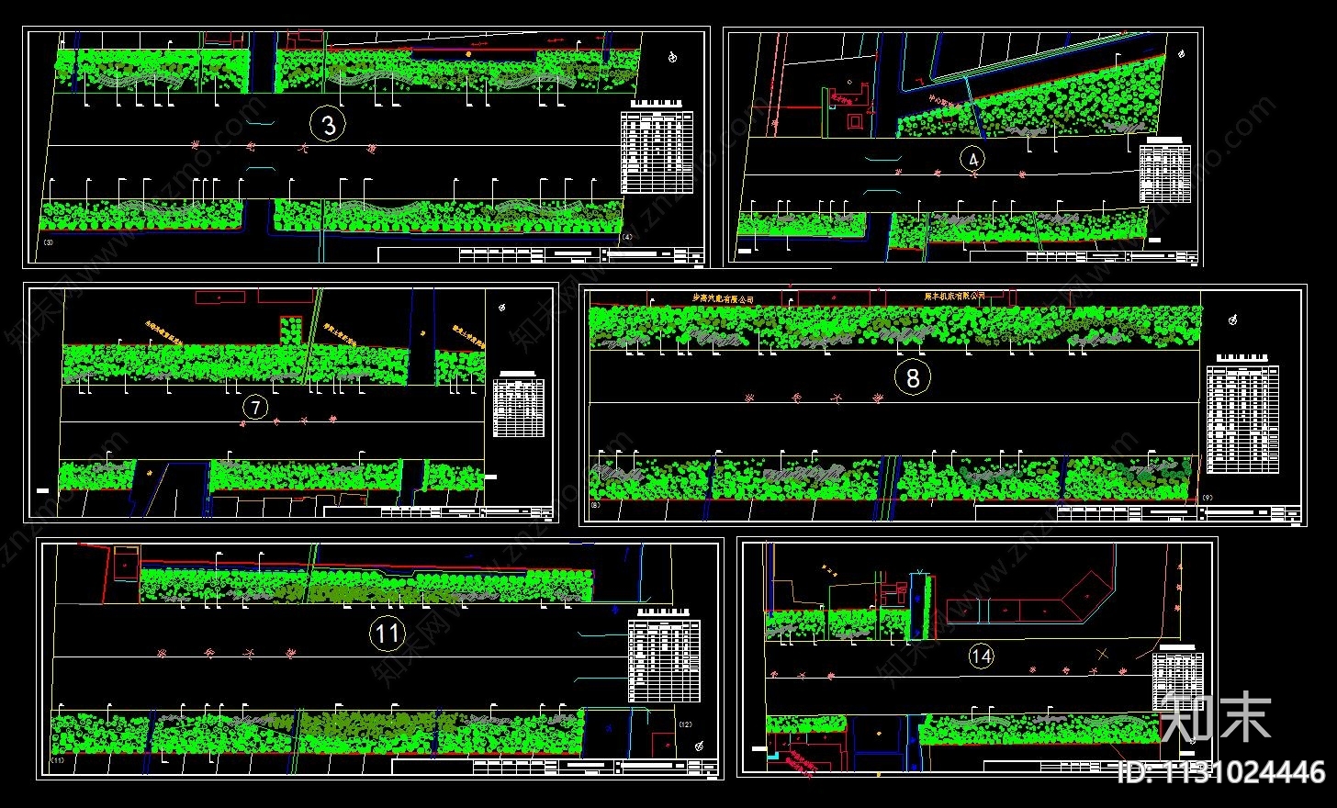
Task: Select the circled number 4 sheet marker
Action: coord(973,159)
